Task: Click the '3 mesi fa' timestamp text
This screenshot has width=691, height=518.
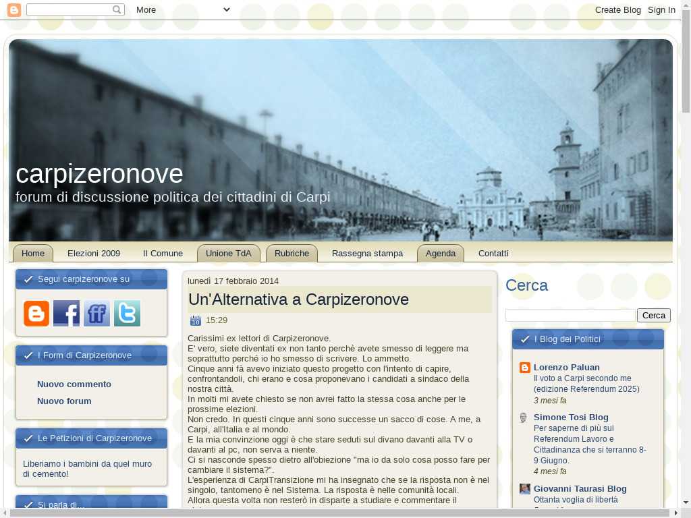Action: coord(550,401)
